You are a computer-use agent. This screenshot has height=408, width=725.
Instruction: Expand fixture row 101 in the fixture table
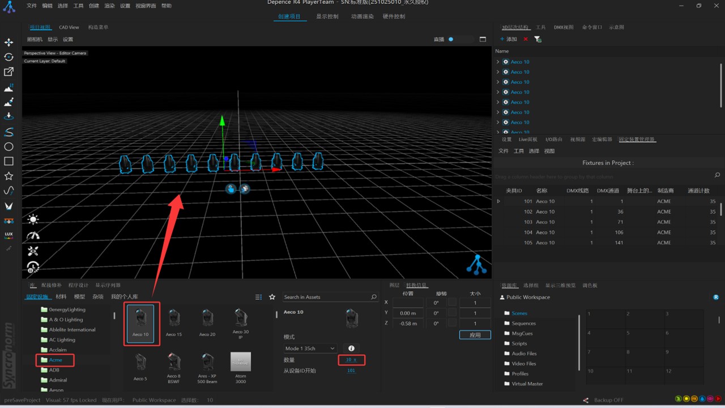(x=498, y=201)
